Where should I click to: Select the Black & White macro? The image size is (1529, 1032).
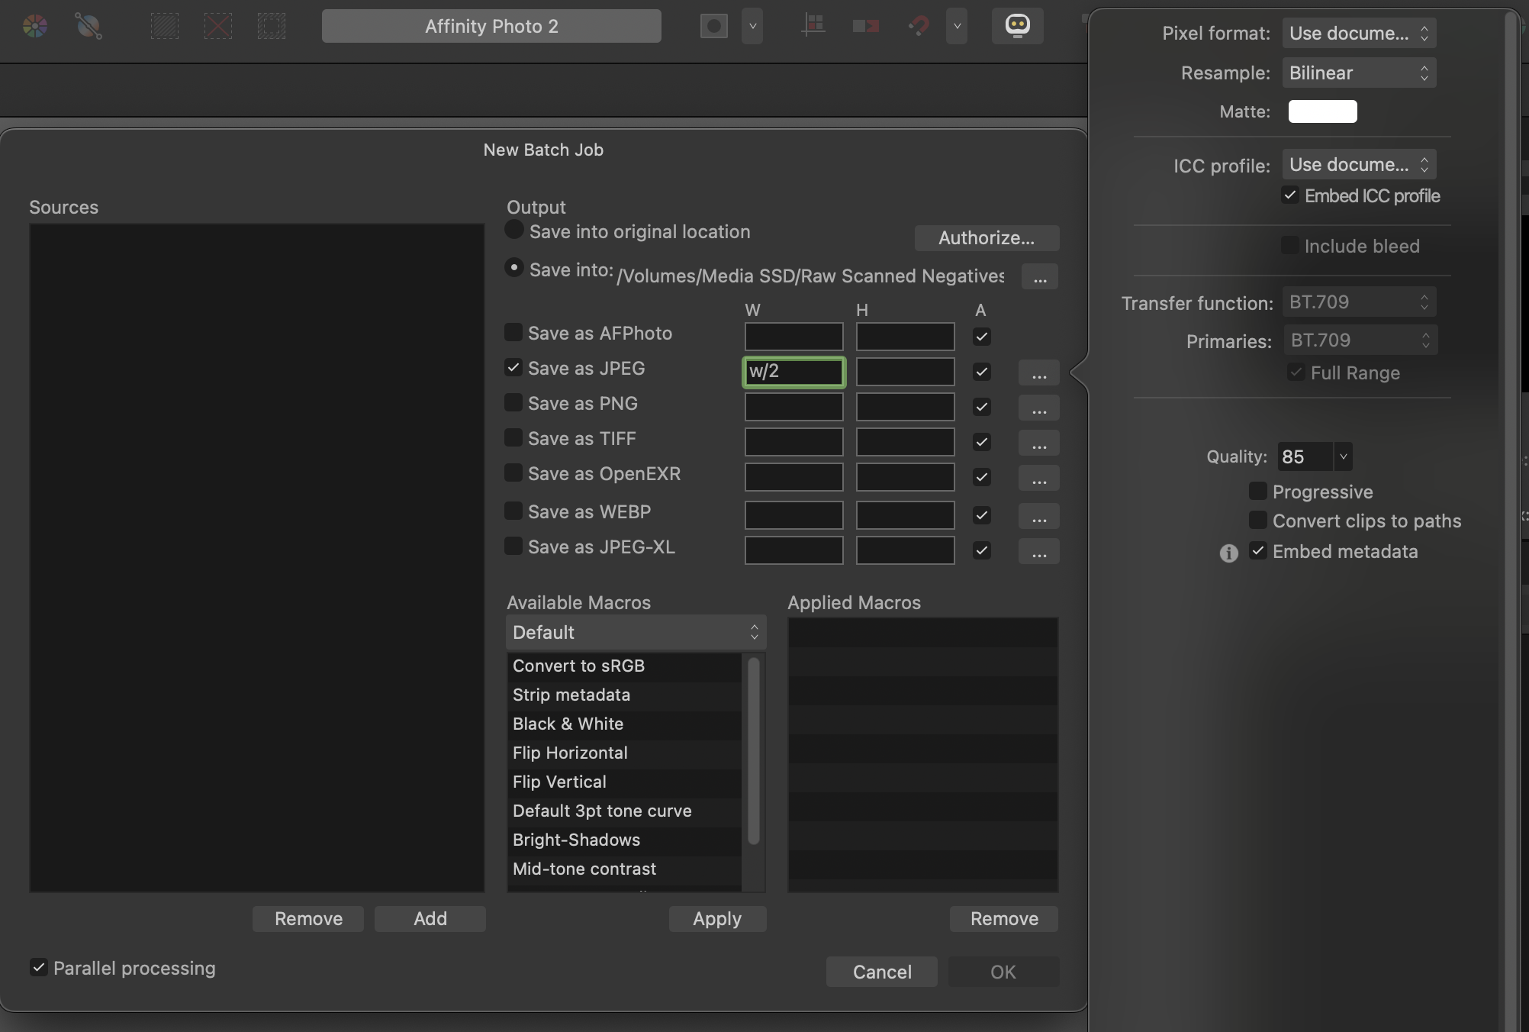[624, 724]
